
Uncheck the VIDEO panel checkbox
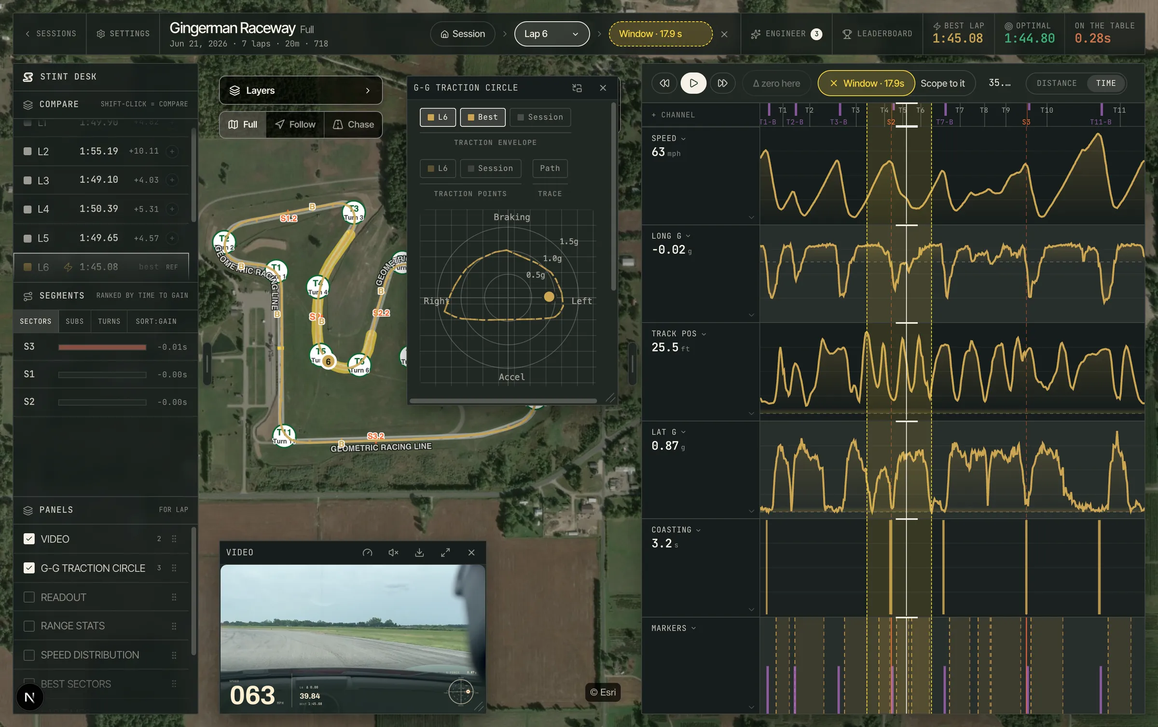(29, 539)
